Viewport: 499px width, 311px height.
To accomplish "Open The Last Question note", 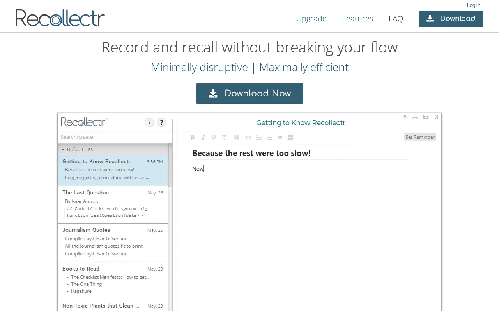I will click(x=113, y=204).
